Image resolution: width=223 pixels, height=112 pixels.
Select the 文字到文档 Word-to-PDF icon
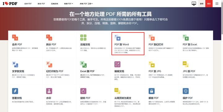[15, 64]
